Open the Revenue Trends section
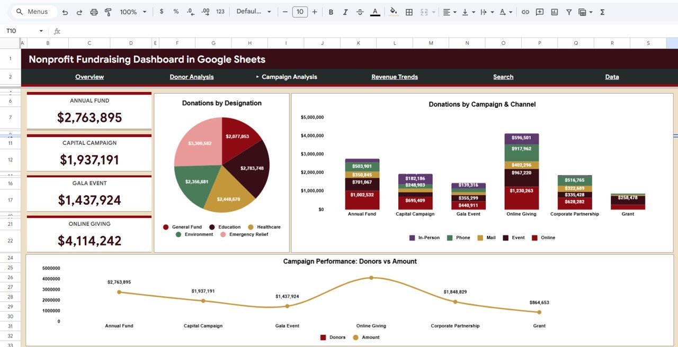The height and width of the screenshot is (347, 678). 394,77
